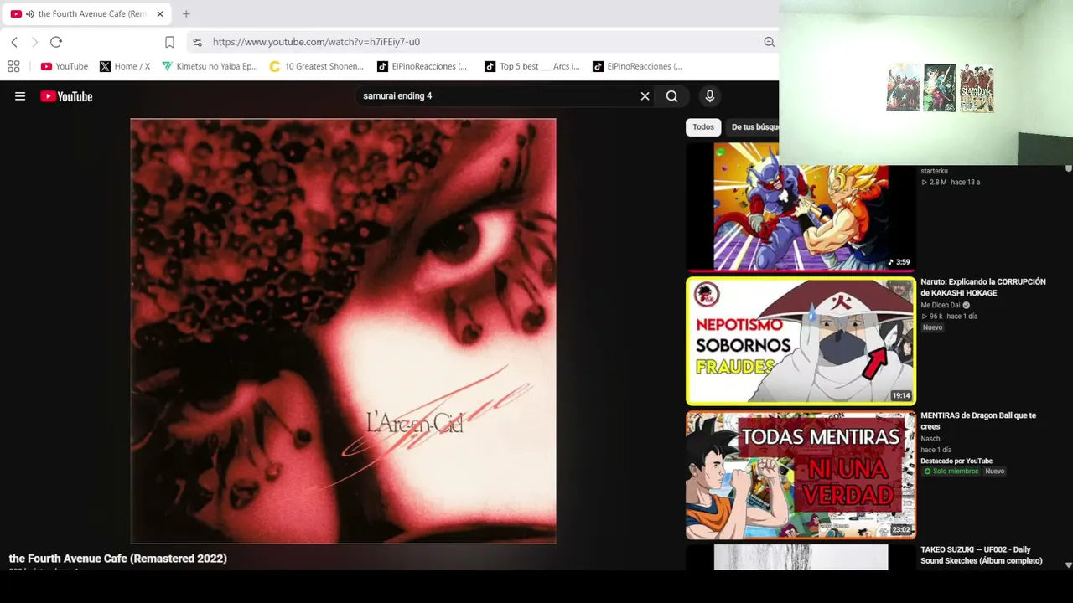Click the L'Arc-en-Ciel album art video
This screenshot has width=1073, height=603.
click(343, 331)
